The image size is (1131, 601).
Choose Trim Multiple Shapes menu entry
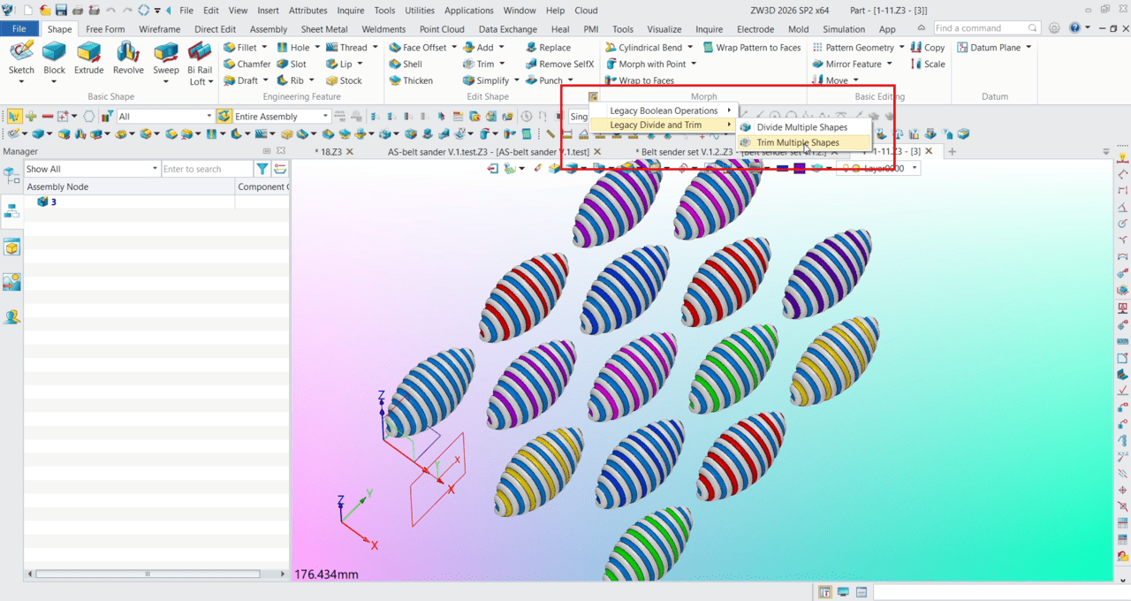(798, 142)
